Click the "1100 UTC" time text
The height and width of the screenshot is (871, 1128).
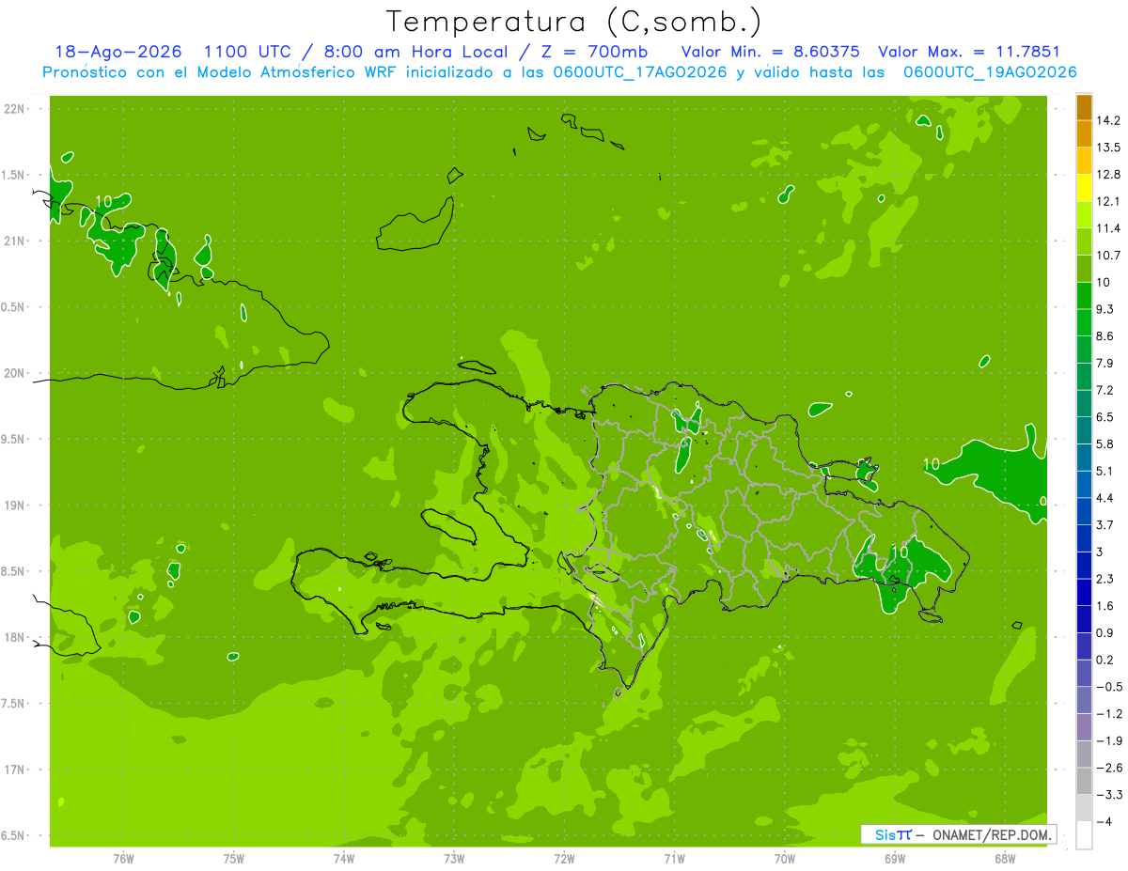247,52
